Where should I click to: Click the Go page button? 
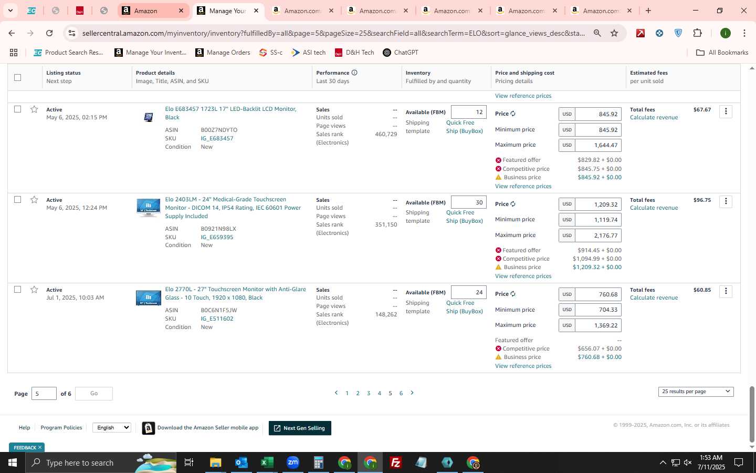click(x=94, y=393)
